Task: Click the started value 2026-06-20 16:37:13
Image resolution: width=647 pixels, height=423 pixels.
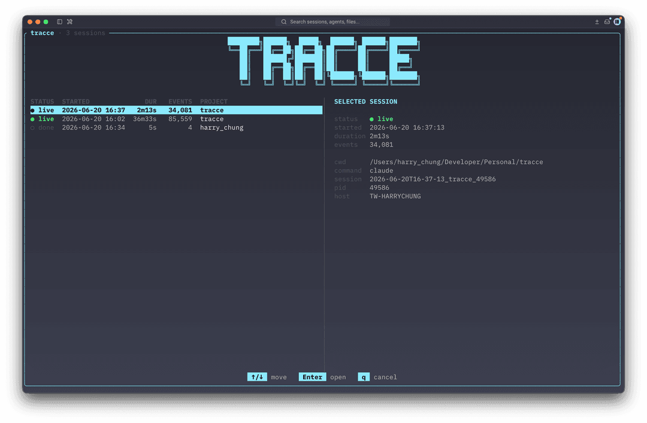Action: [x=407, y=128]
